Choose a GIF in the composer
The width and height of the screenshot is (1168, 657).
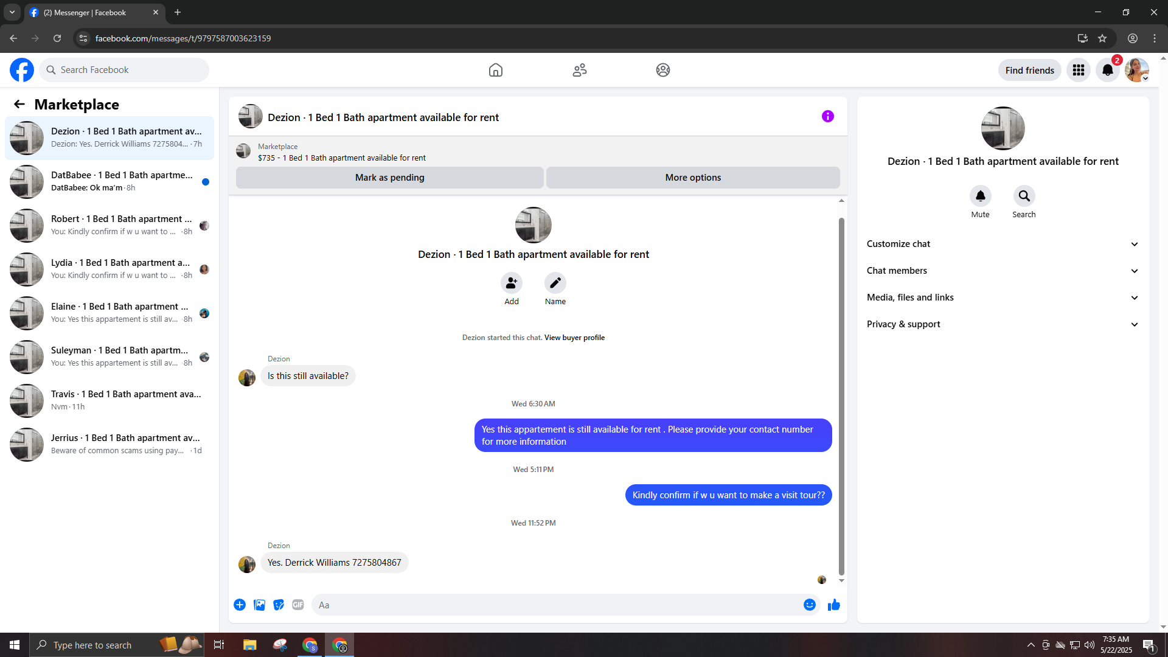point(298,605)
